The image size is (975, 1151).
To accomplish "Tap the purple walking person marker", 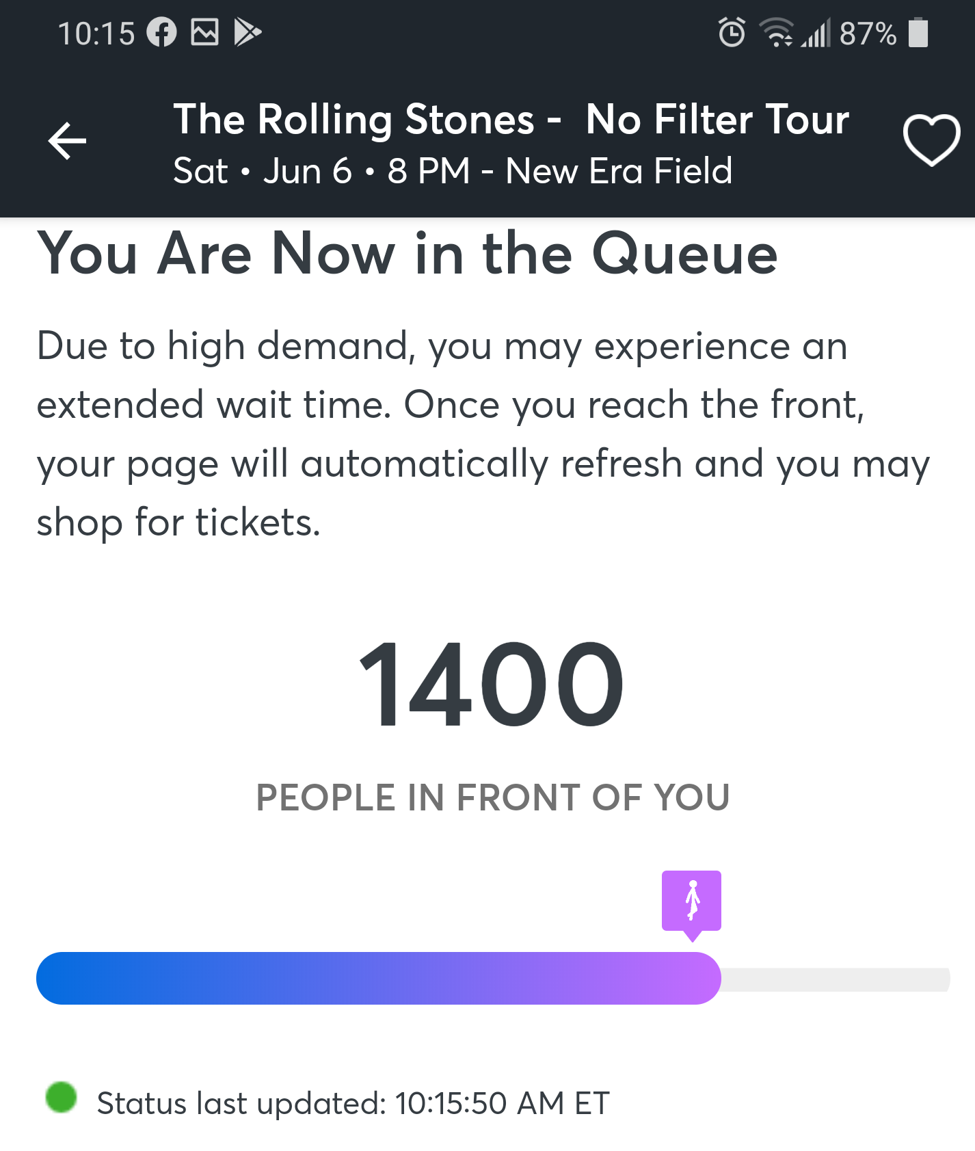I will [691, 904].
